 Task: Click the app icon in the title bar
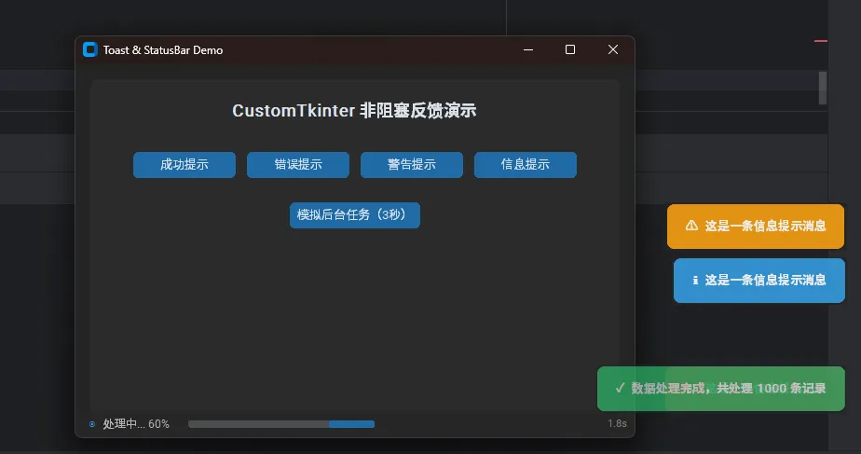tap(90, 49)
